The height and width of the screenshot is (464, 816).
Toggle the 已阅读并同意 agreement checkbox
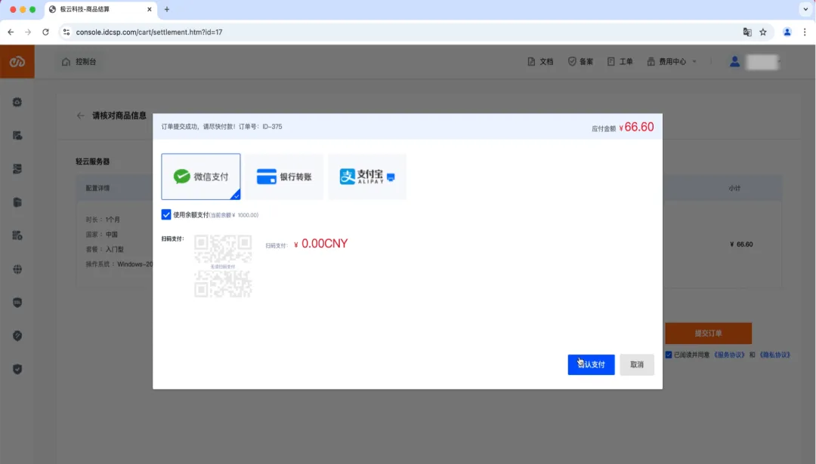click(x=669, y=355)
